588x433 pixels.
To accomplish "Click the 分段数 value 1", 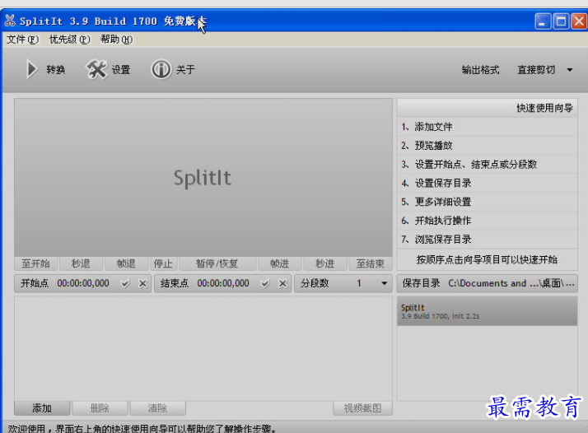I will pyautogui.click(x=359, y=283).
